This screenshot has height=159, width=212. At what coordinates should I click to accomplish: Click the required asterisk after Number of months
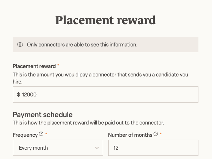point(161,134)
